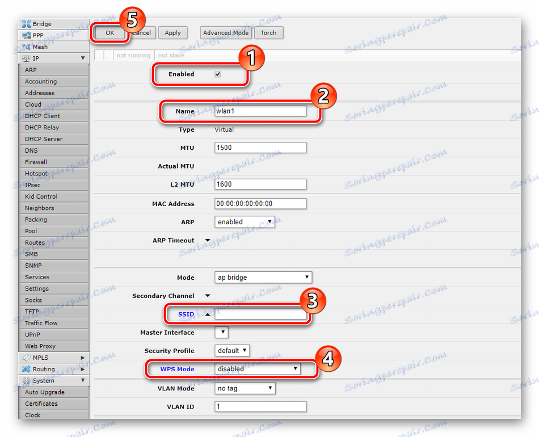
Task: Click the OK button
Action: [x=110, y=33]
